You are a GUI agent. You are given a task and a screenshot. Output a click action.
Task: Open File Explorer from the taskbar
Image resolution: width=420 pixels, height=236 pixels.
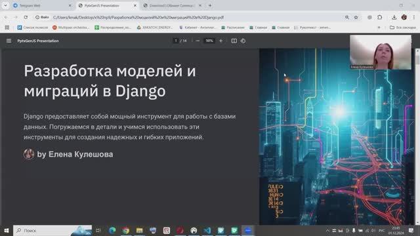[139, 230]
